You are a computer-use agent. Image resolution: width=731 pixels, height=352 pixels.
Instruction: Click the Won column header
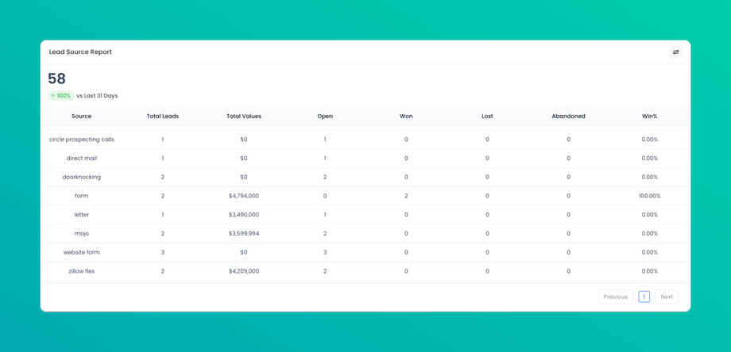pyautogui.click(x=406, y=117)
